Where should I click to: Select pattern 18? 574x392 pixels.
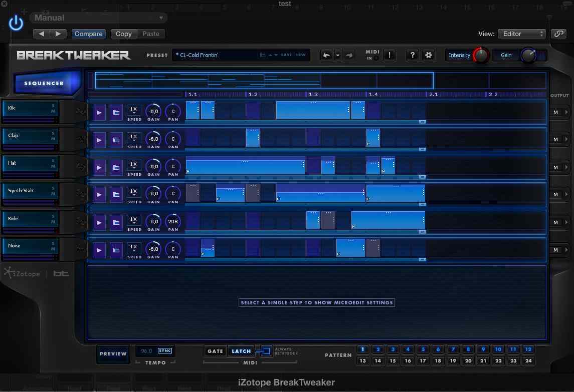[x=438, y=360]
